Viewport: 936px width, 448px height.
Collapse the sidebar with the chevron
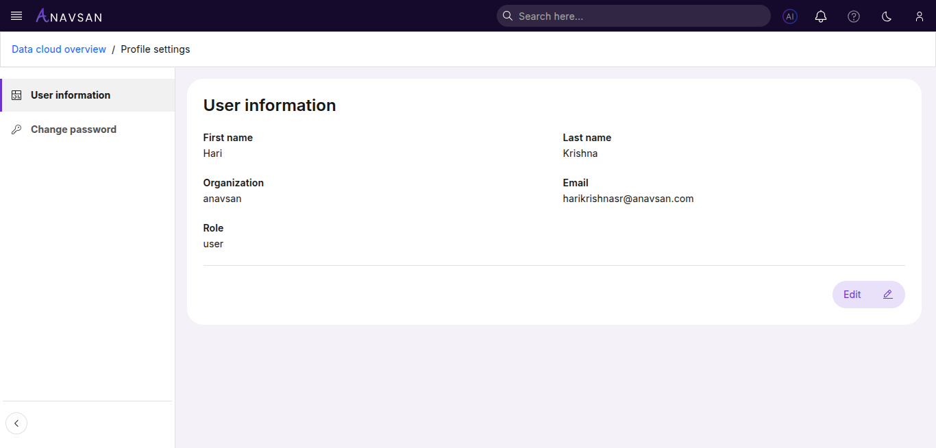16,423
